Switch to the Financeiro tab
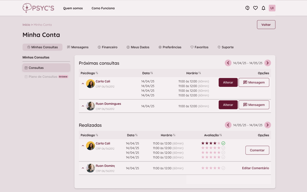 [x=107, y=47]
